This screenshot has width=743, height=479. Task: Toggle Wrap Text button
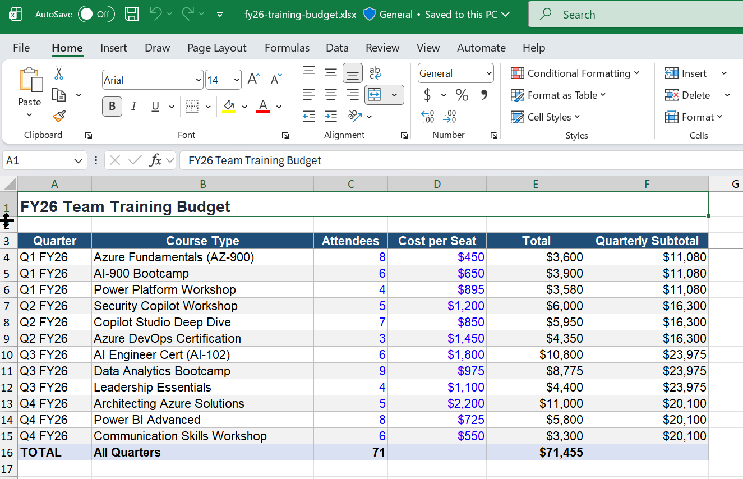375,73
